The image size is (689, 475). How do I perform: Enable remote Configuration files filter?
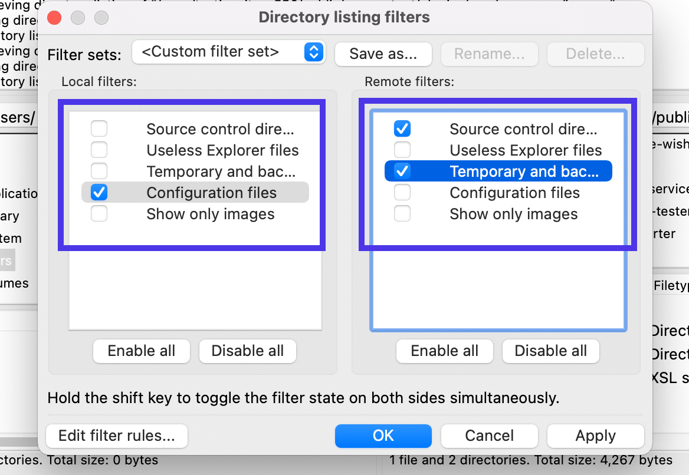pos(402,193)
